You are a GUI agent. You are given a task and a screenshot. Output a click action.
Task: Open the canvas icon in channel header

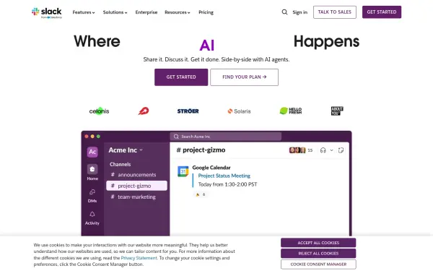[341, 150]
